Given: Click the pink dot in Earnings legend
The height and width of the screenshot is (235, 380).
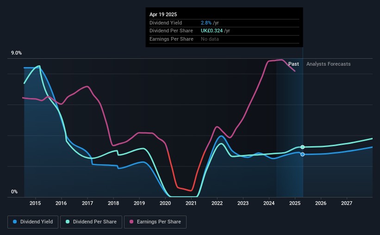Looking at the screenshot, I should [x=132, y=222].
